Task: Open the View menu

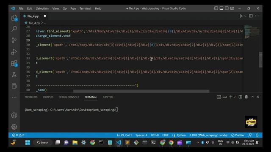Action: click(55, 8)
